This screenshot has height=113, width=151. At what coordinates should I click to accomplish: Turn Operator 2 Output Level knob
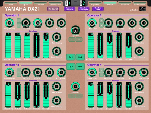pyautogui.click(x=92, y=23)
